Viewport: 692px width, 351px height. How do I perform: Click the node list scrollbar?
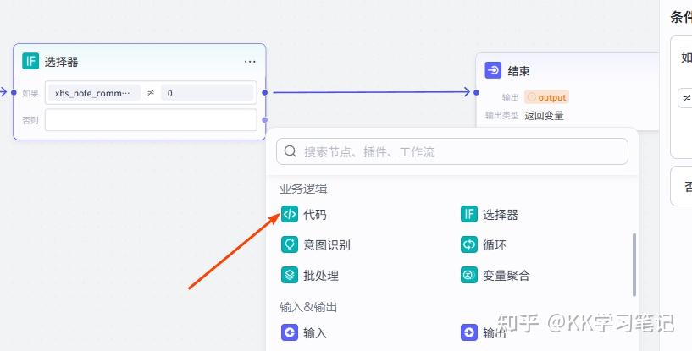(634, 265)
